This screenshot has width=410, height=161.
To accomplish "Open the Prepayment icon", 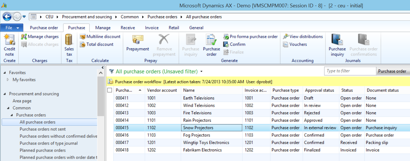I will pyautogui.click(x=138, y=40).
